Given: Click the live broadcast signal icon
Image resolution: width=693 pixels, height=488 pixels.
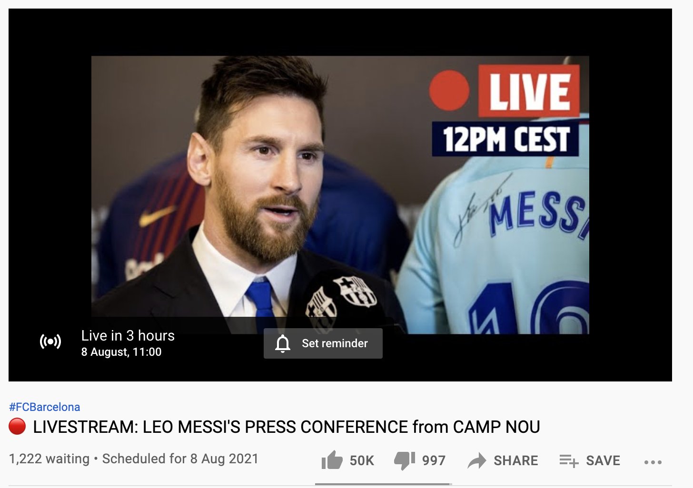Looking at the screenshot, I should click(x=50, y=342).
